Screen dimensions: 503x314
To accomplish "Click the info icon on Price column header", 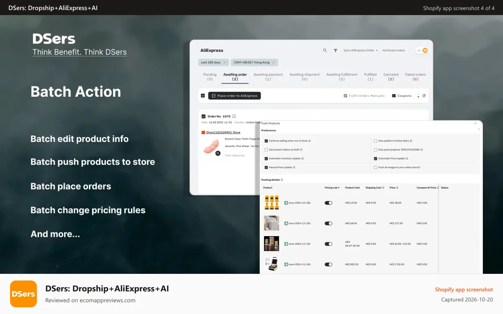I will click(397, 188).
